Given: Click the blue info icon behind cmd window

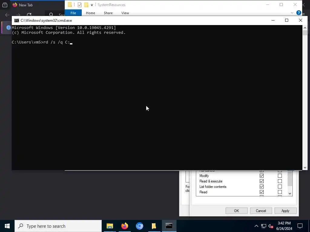Looking at the screenshot, I should pos(8,27).
